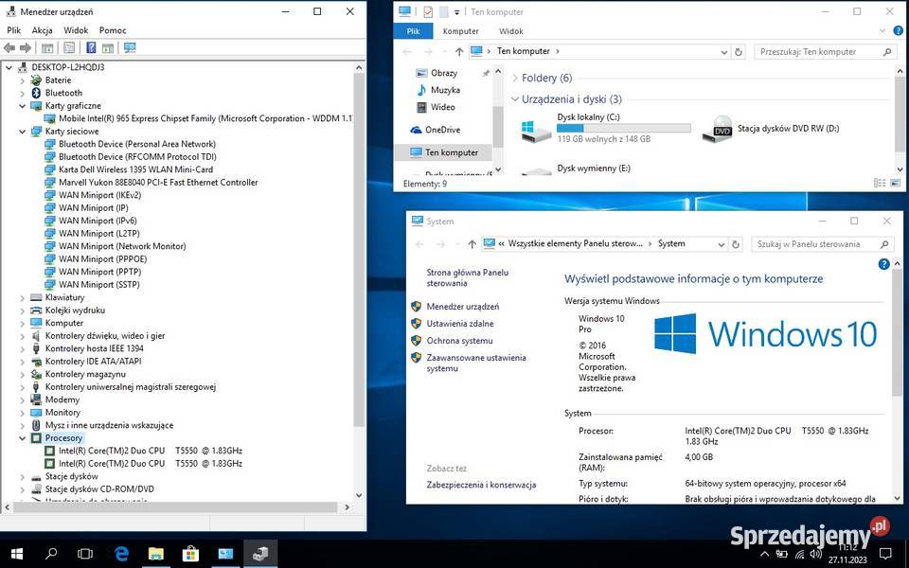Collapse the Karty sieciowe node
The image size is (909, 568).
tap(22, 132)
